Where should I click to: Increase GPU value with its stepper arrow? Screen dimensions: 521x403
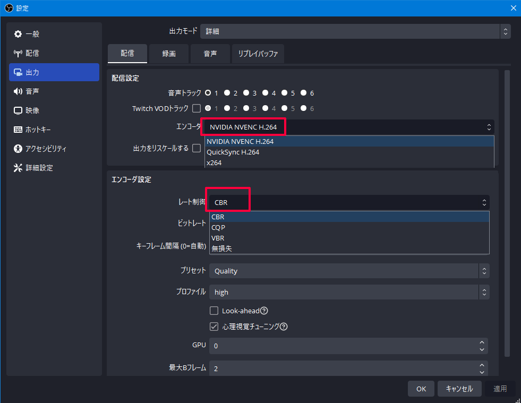click(x=482, y=342)
